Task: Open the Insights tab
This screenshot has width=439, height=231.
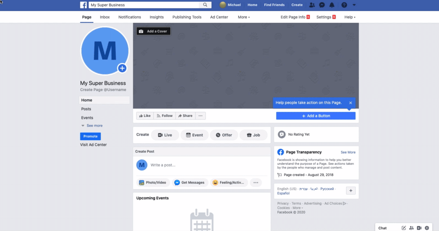Action: pos(157,17)
